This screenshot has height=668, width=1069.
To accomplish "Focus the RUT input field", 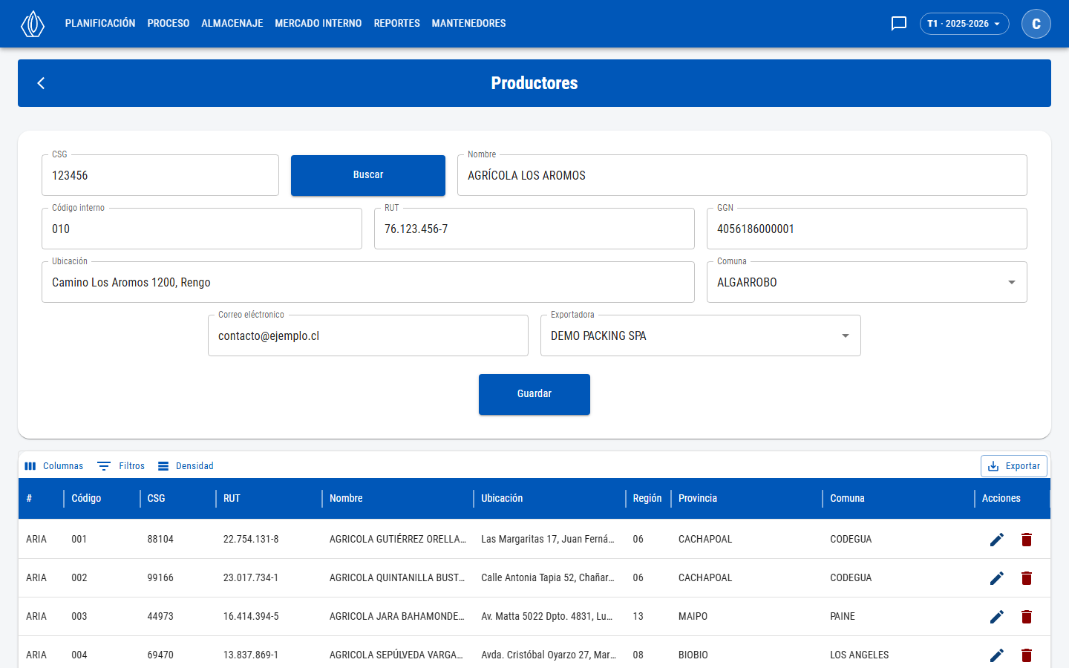I will pos(534,229).
